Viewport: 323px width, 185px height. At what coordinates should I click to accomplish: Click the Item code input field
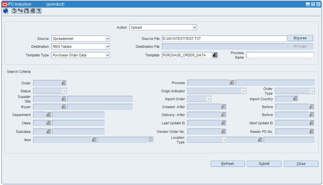tap(62, 140)
